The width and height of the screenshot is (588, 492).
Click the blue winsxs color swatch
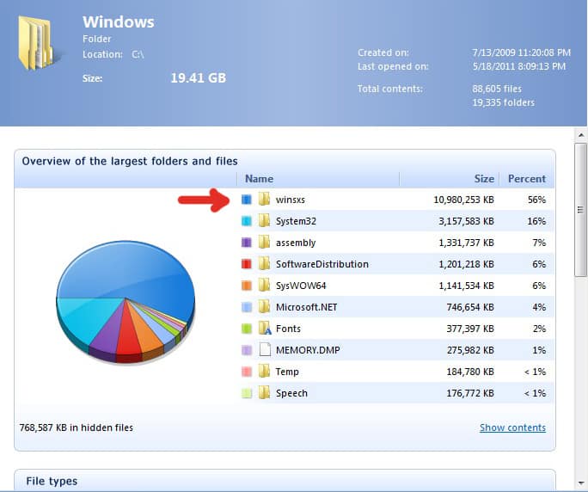point(247,200)
